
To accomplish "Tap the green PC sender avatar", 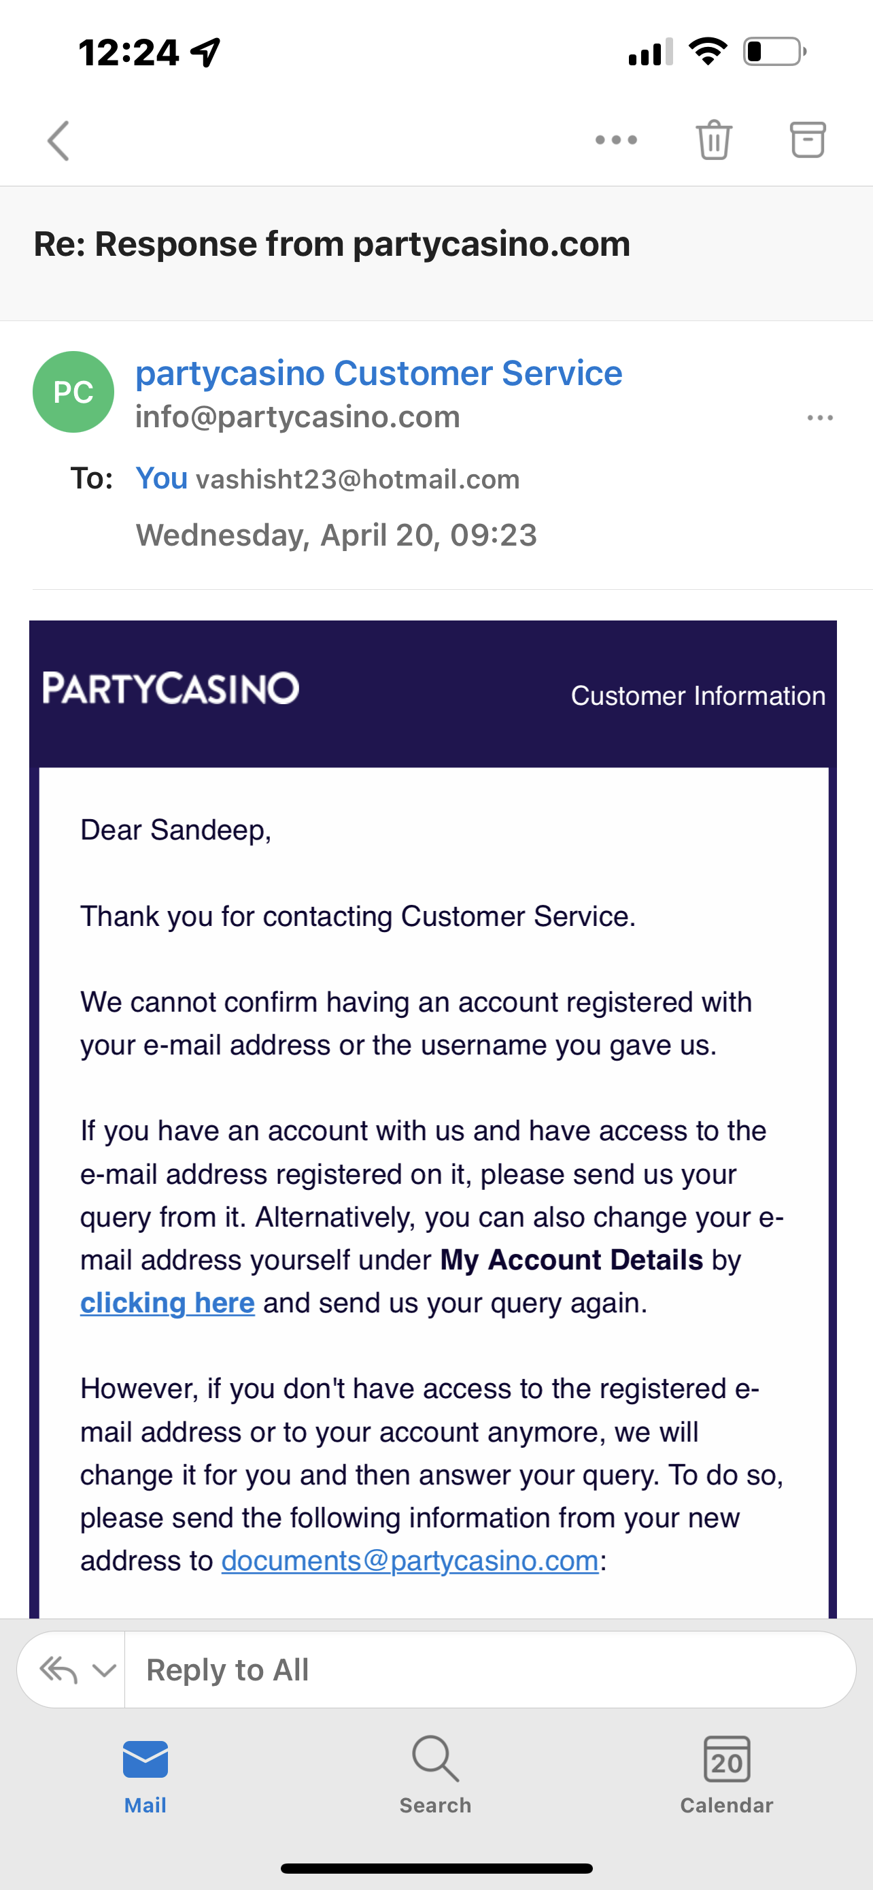I will (73, 392).
